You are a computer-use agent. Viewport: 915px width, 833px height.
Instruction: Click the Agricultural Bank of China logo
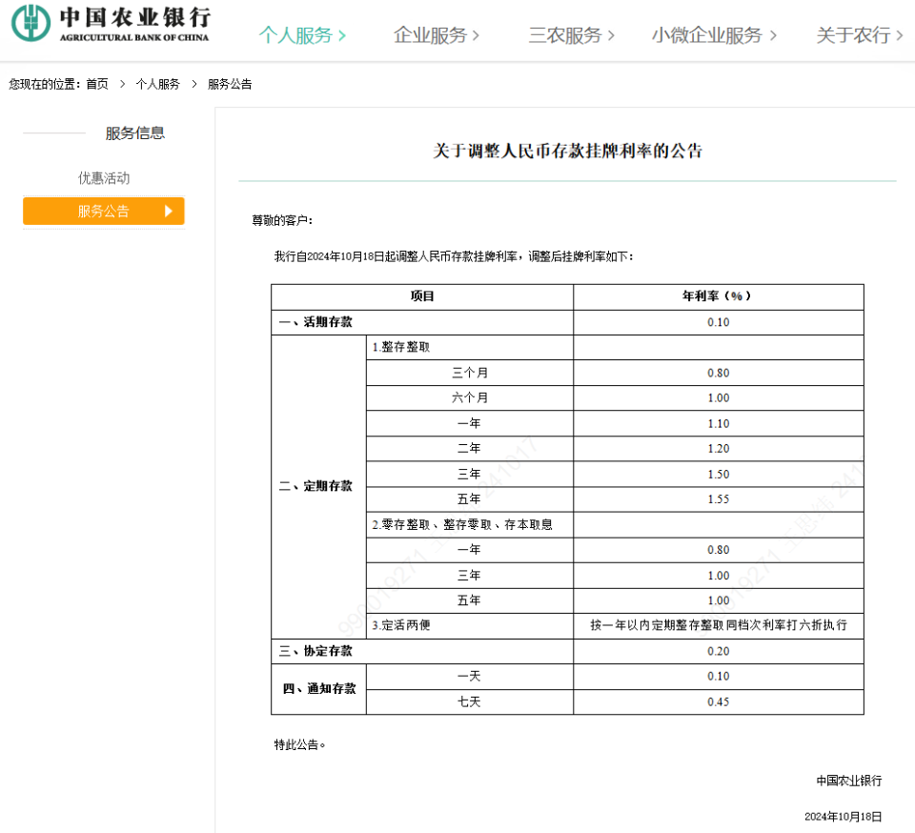[110, 24]
